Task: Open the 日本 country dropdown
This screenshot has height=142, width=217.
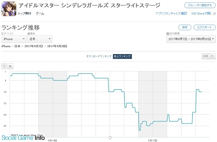Action: coord(40,39)
